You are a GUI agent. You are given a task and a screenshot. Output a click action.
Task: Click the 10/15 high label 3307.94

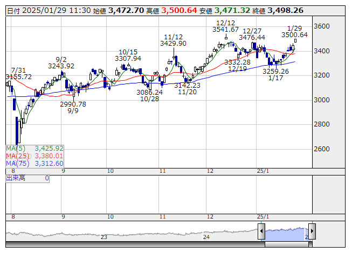click(128, 59)
